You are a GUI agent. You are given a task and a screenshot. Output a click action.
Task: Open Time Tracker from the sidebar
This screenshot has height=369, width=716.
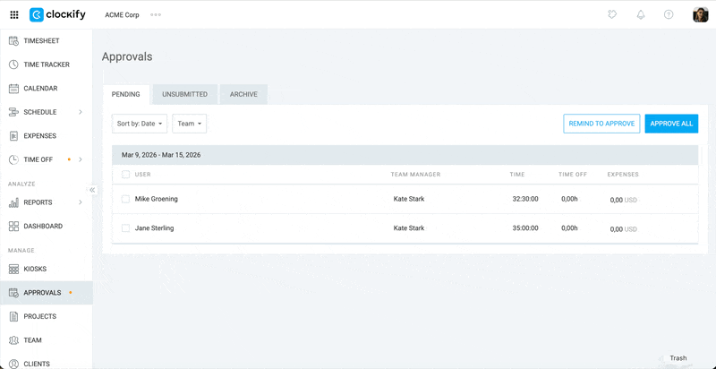47,64
